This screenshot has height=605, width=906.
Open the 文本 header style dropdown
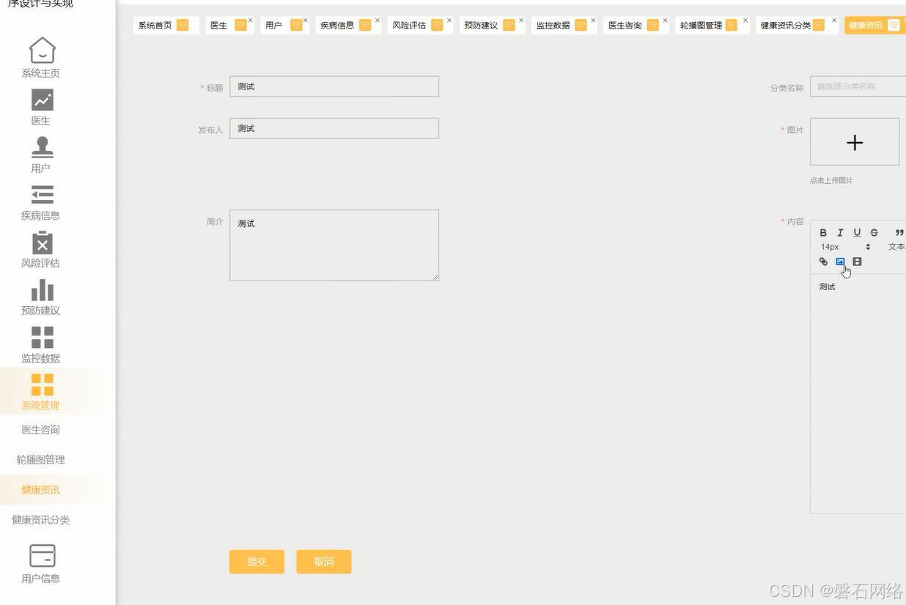click(x=896, y=247)
